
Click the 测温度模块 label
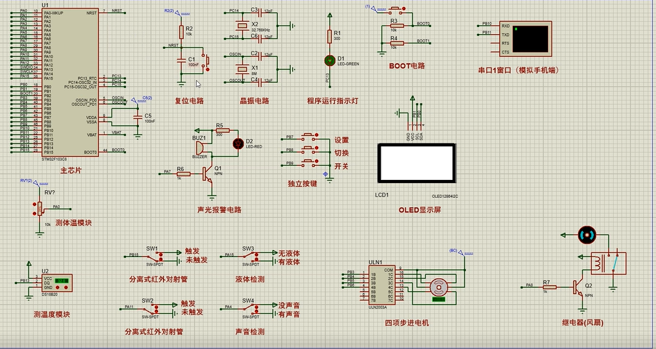pyautogui.click(x=52, y=314)
